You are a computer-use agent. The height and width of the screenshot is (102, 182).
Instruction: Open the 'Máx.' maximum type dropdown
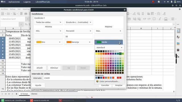pyautogui.click(x=109, y=31)
